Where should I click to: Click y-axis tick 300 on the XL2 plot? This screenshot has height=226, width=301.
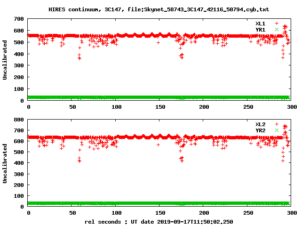pyautogui.click(x=19, y=174)
